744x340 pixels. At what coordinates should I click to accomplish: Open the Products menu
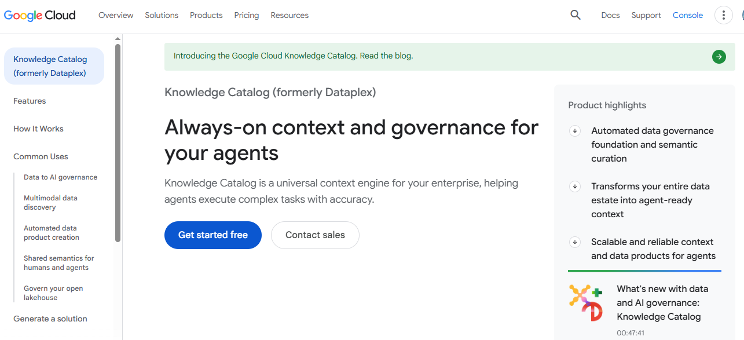(x=206, y=15)
